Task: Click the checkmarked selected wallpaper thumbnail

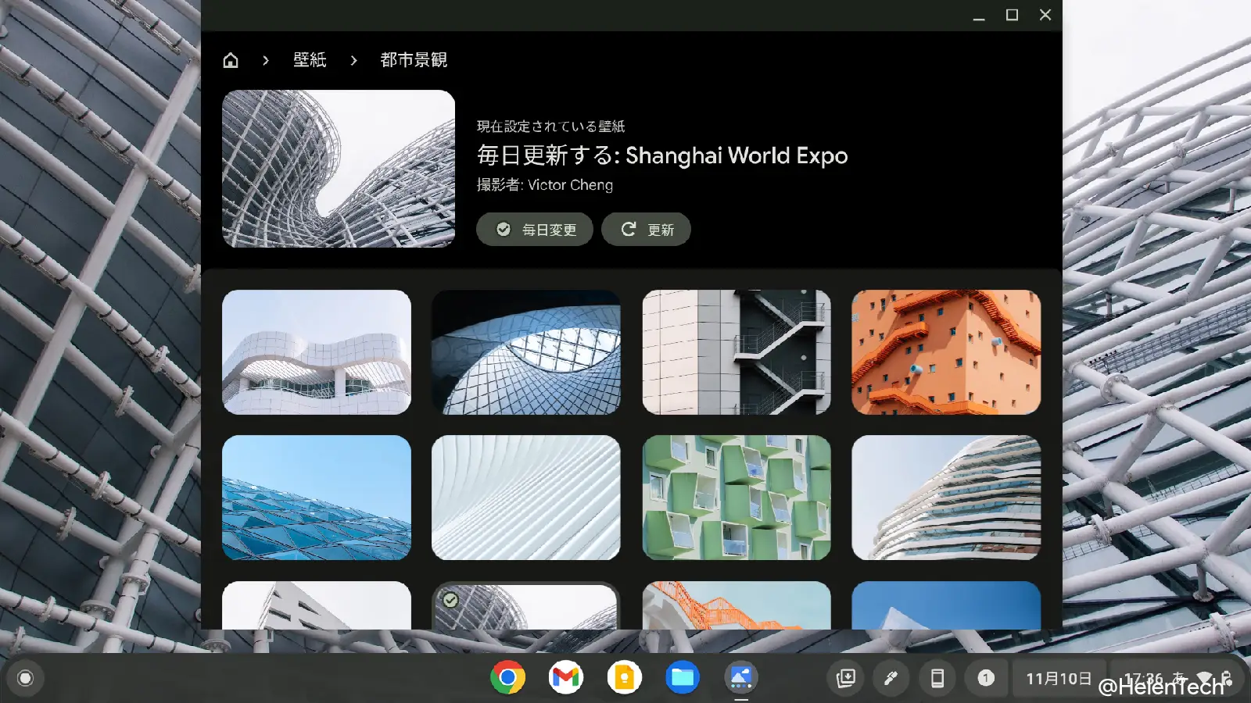Action: tap(526, 607)
